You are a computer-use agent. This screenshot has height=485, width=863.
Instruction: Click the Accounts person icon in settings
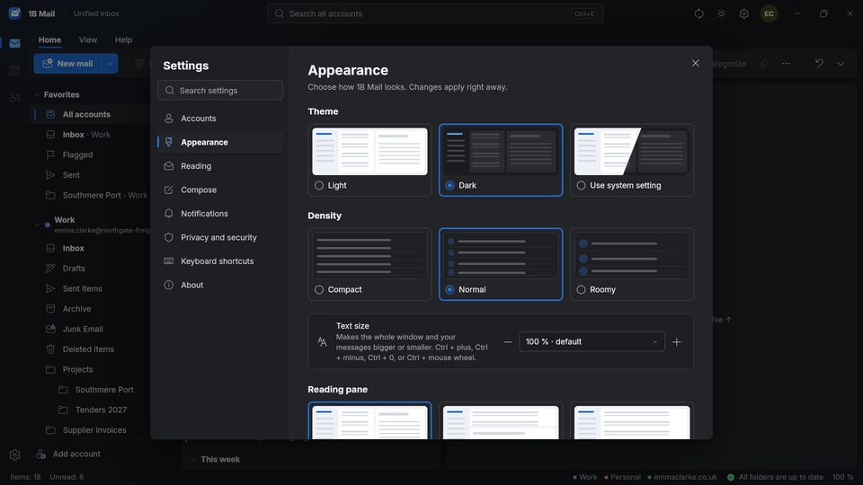pyautogui.click(x=168, y=119)
